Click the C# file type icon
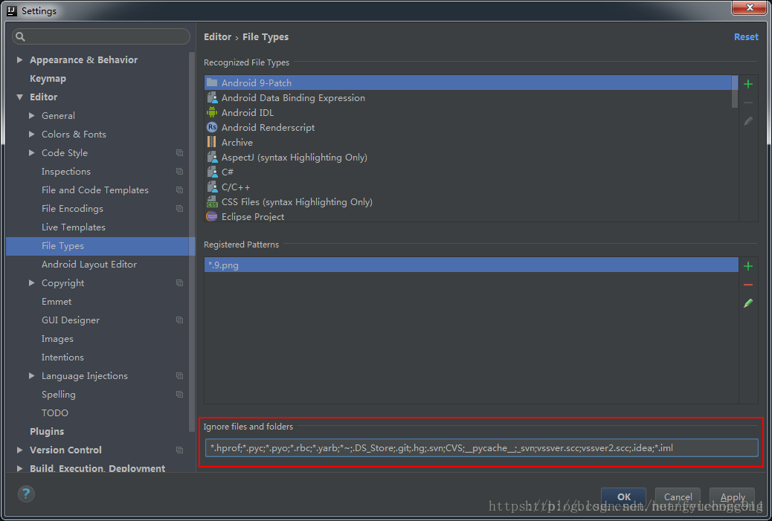 tap(212, 172)
